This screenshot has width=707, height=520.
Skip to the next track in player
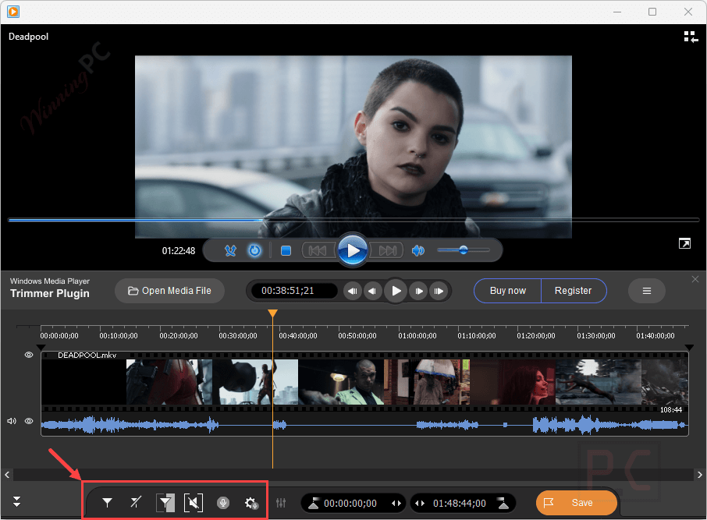pyautogui.click(x=387, y=250)
